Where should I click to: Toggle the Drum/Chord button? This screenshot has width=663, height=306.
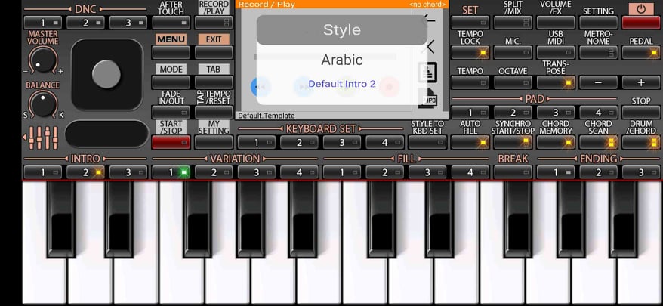pos(641,142)
